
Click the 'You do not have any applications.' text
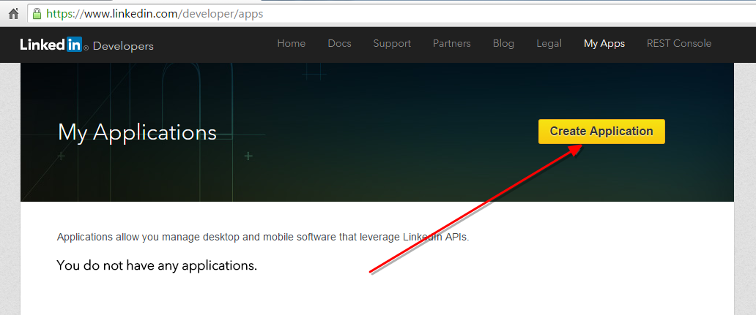[157, 265]
